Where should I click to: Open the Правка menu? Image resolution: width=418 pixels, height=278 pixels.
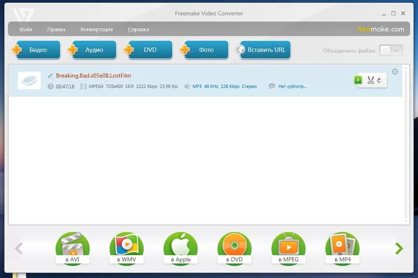click(x=56, y=29)
